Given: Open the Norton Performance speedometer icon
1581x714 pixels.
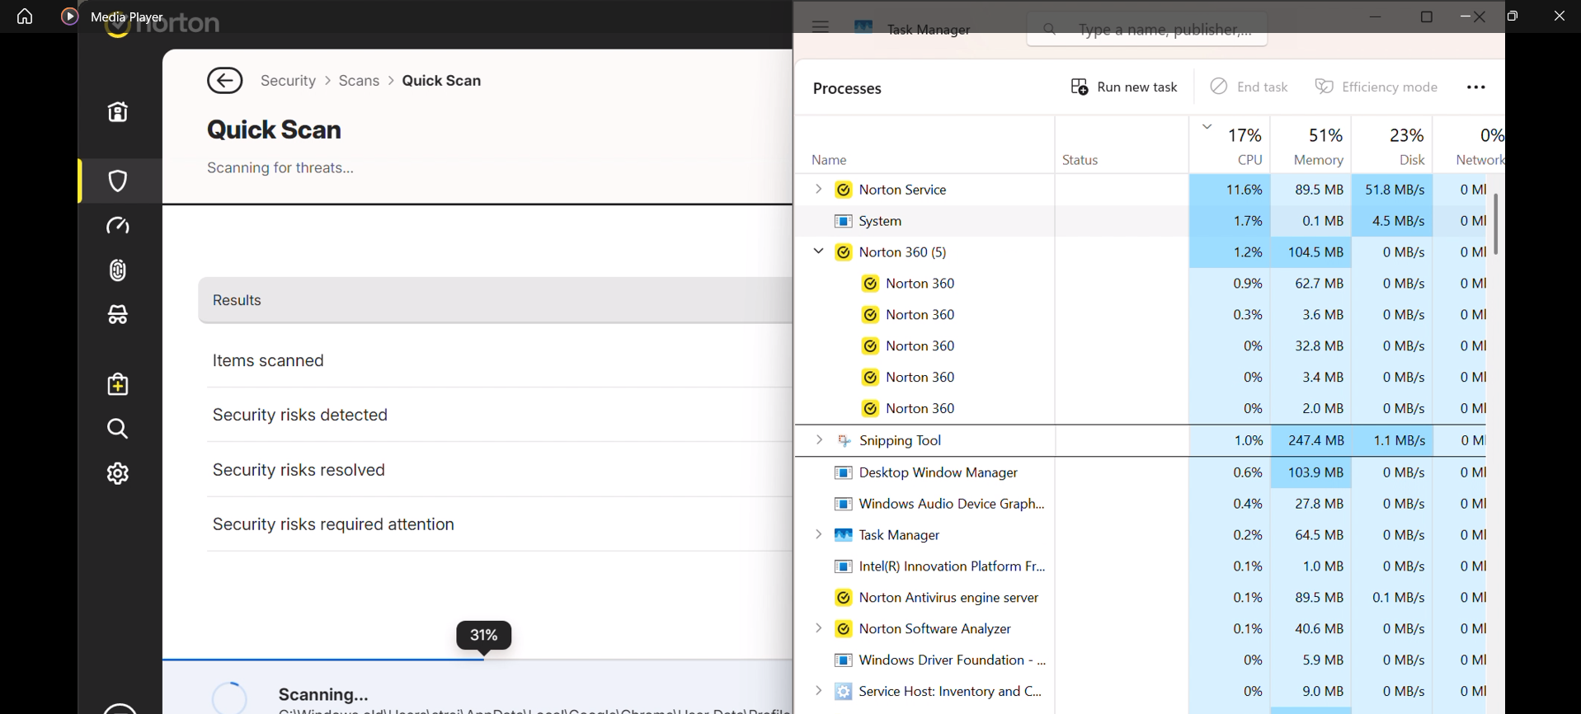Looking at the screenshot, I should (118, 226).
